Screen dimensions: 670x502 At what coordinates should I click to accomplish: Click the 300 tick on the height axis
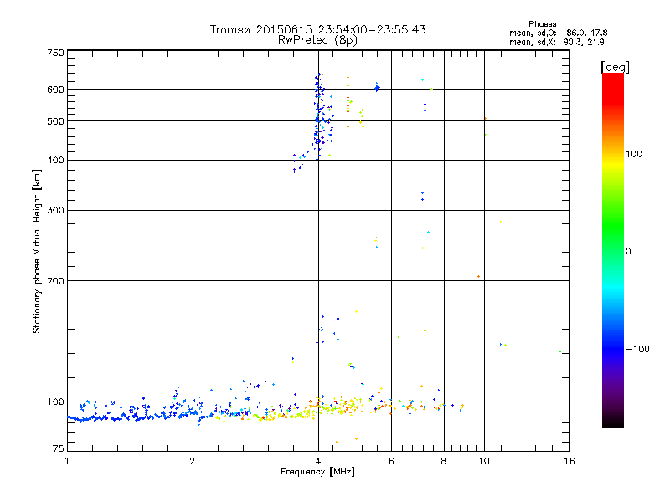pos(55,210)
